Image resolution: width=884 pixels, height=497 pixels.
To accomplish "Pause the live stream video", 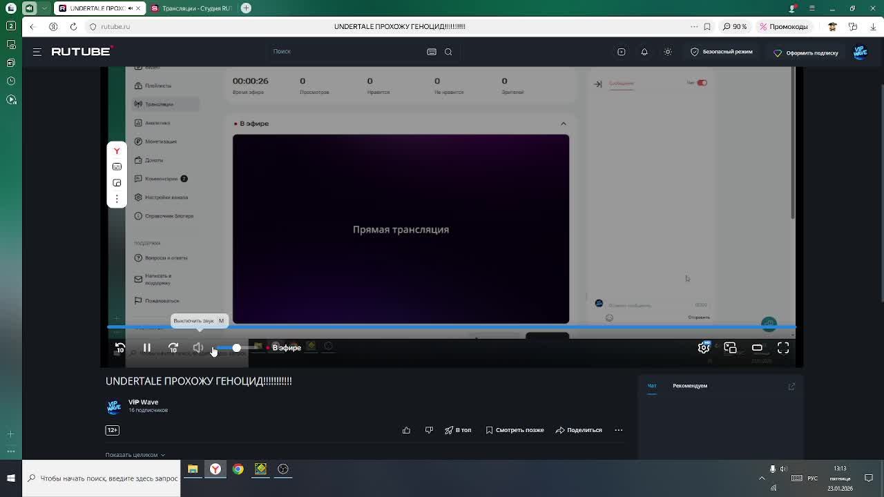I will click(146, 348).
